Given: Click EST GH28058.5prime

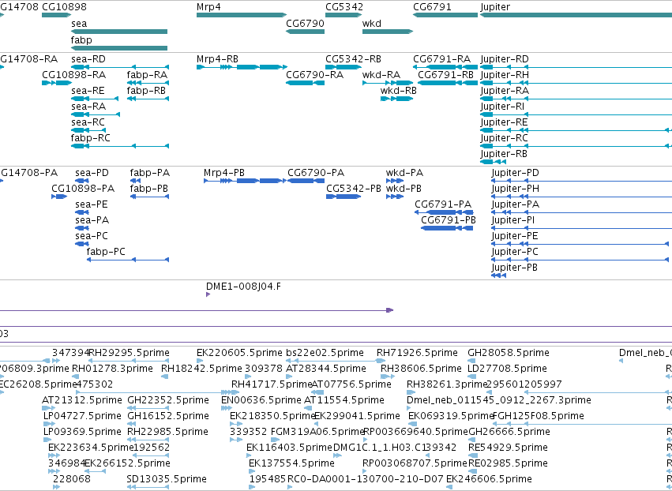Looking at the screenshot, I should [x=509, y=353].
